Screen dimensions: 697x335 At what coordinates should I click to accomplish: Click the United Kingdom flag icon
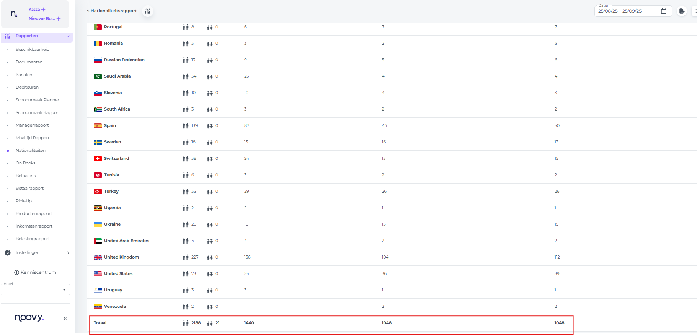(98, 257)
